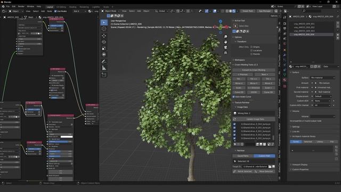Collapse the Active Tool panel
341x192 pixels.
tap(239, 20)
